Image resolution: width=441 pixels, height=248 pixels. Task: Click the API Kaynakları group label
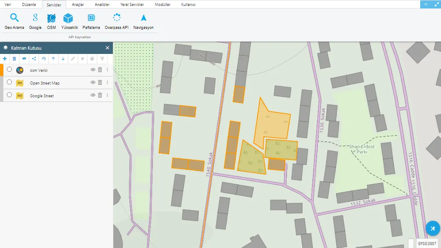tap(80, 37)
